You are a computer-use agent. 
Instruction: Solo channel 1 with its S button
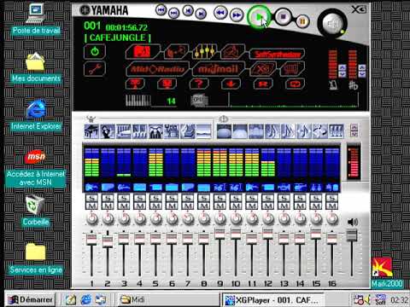point(91,198)
